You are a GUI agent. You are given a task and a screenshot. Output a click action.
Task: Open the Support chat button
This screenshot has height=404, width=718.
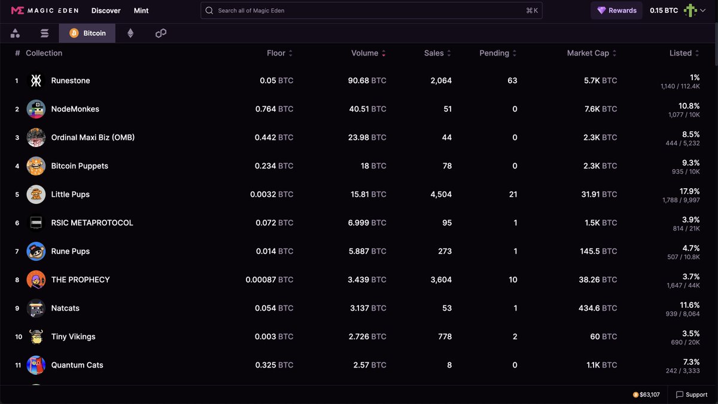coord(692,394)
